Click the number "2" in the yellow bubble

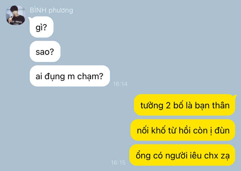[x=168, y=106]
